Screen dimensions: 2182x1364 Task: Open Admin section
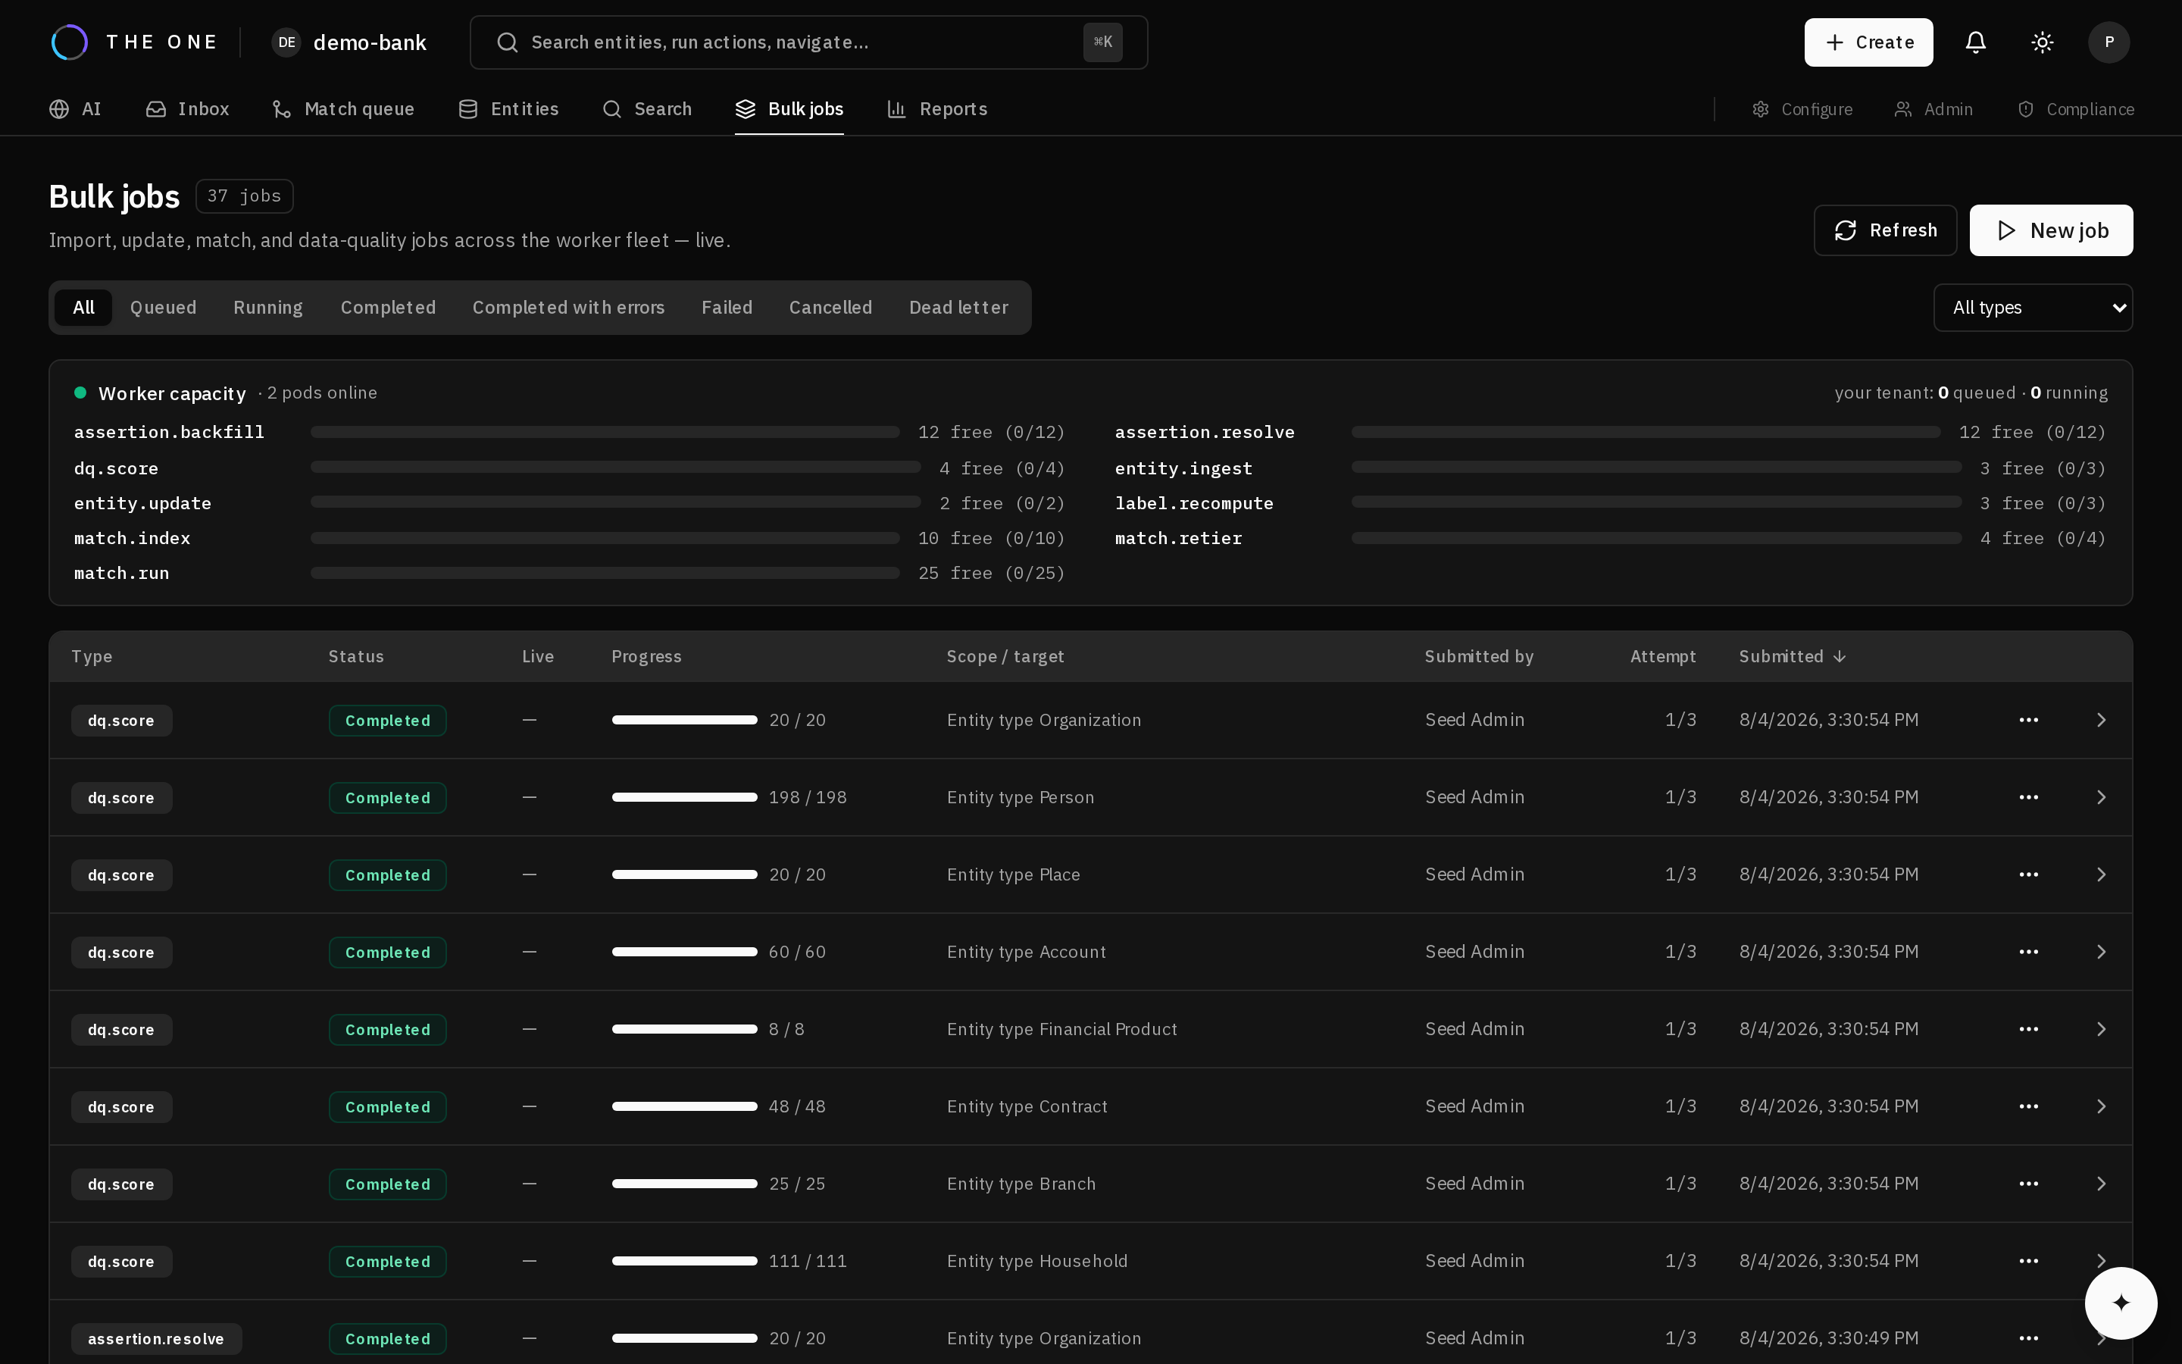(x=1934, y=109)
